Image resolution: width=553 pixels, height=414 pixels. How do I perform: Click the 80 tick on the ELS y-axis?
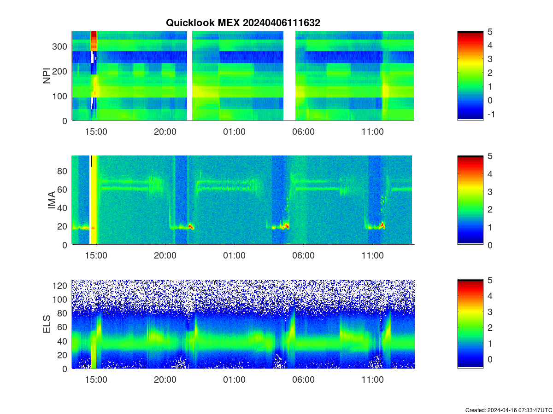click(x=63, y=313)
